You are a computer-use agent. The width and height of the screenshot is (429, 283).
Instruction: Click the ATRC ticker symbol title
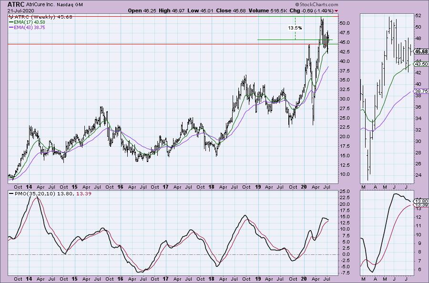click(x=16, y=4)
